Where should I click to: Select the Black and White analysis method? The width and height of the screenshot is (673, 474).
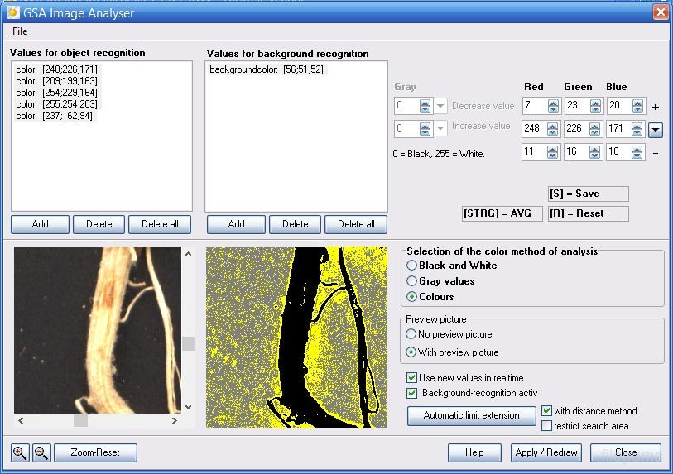(412, 266)
